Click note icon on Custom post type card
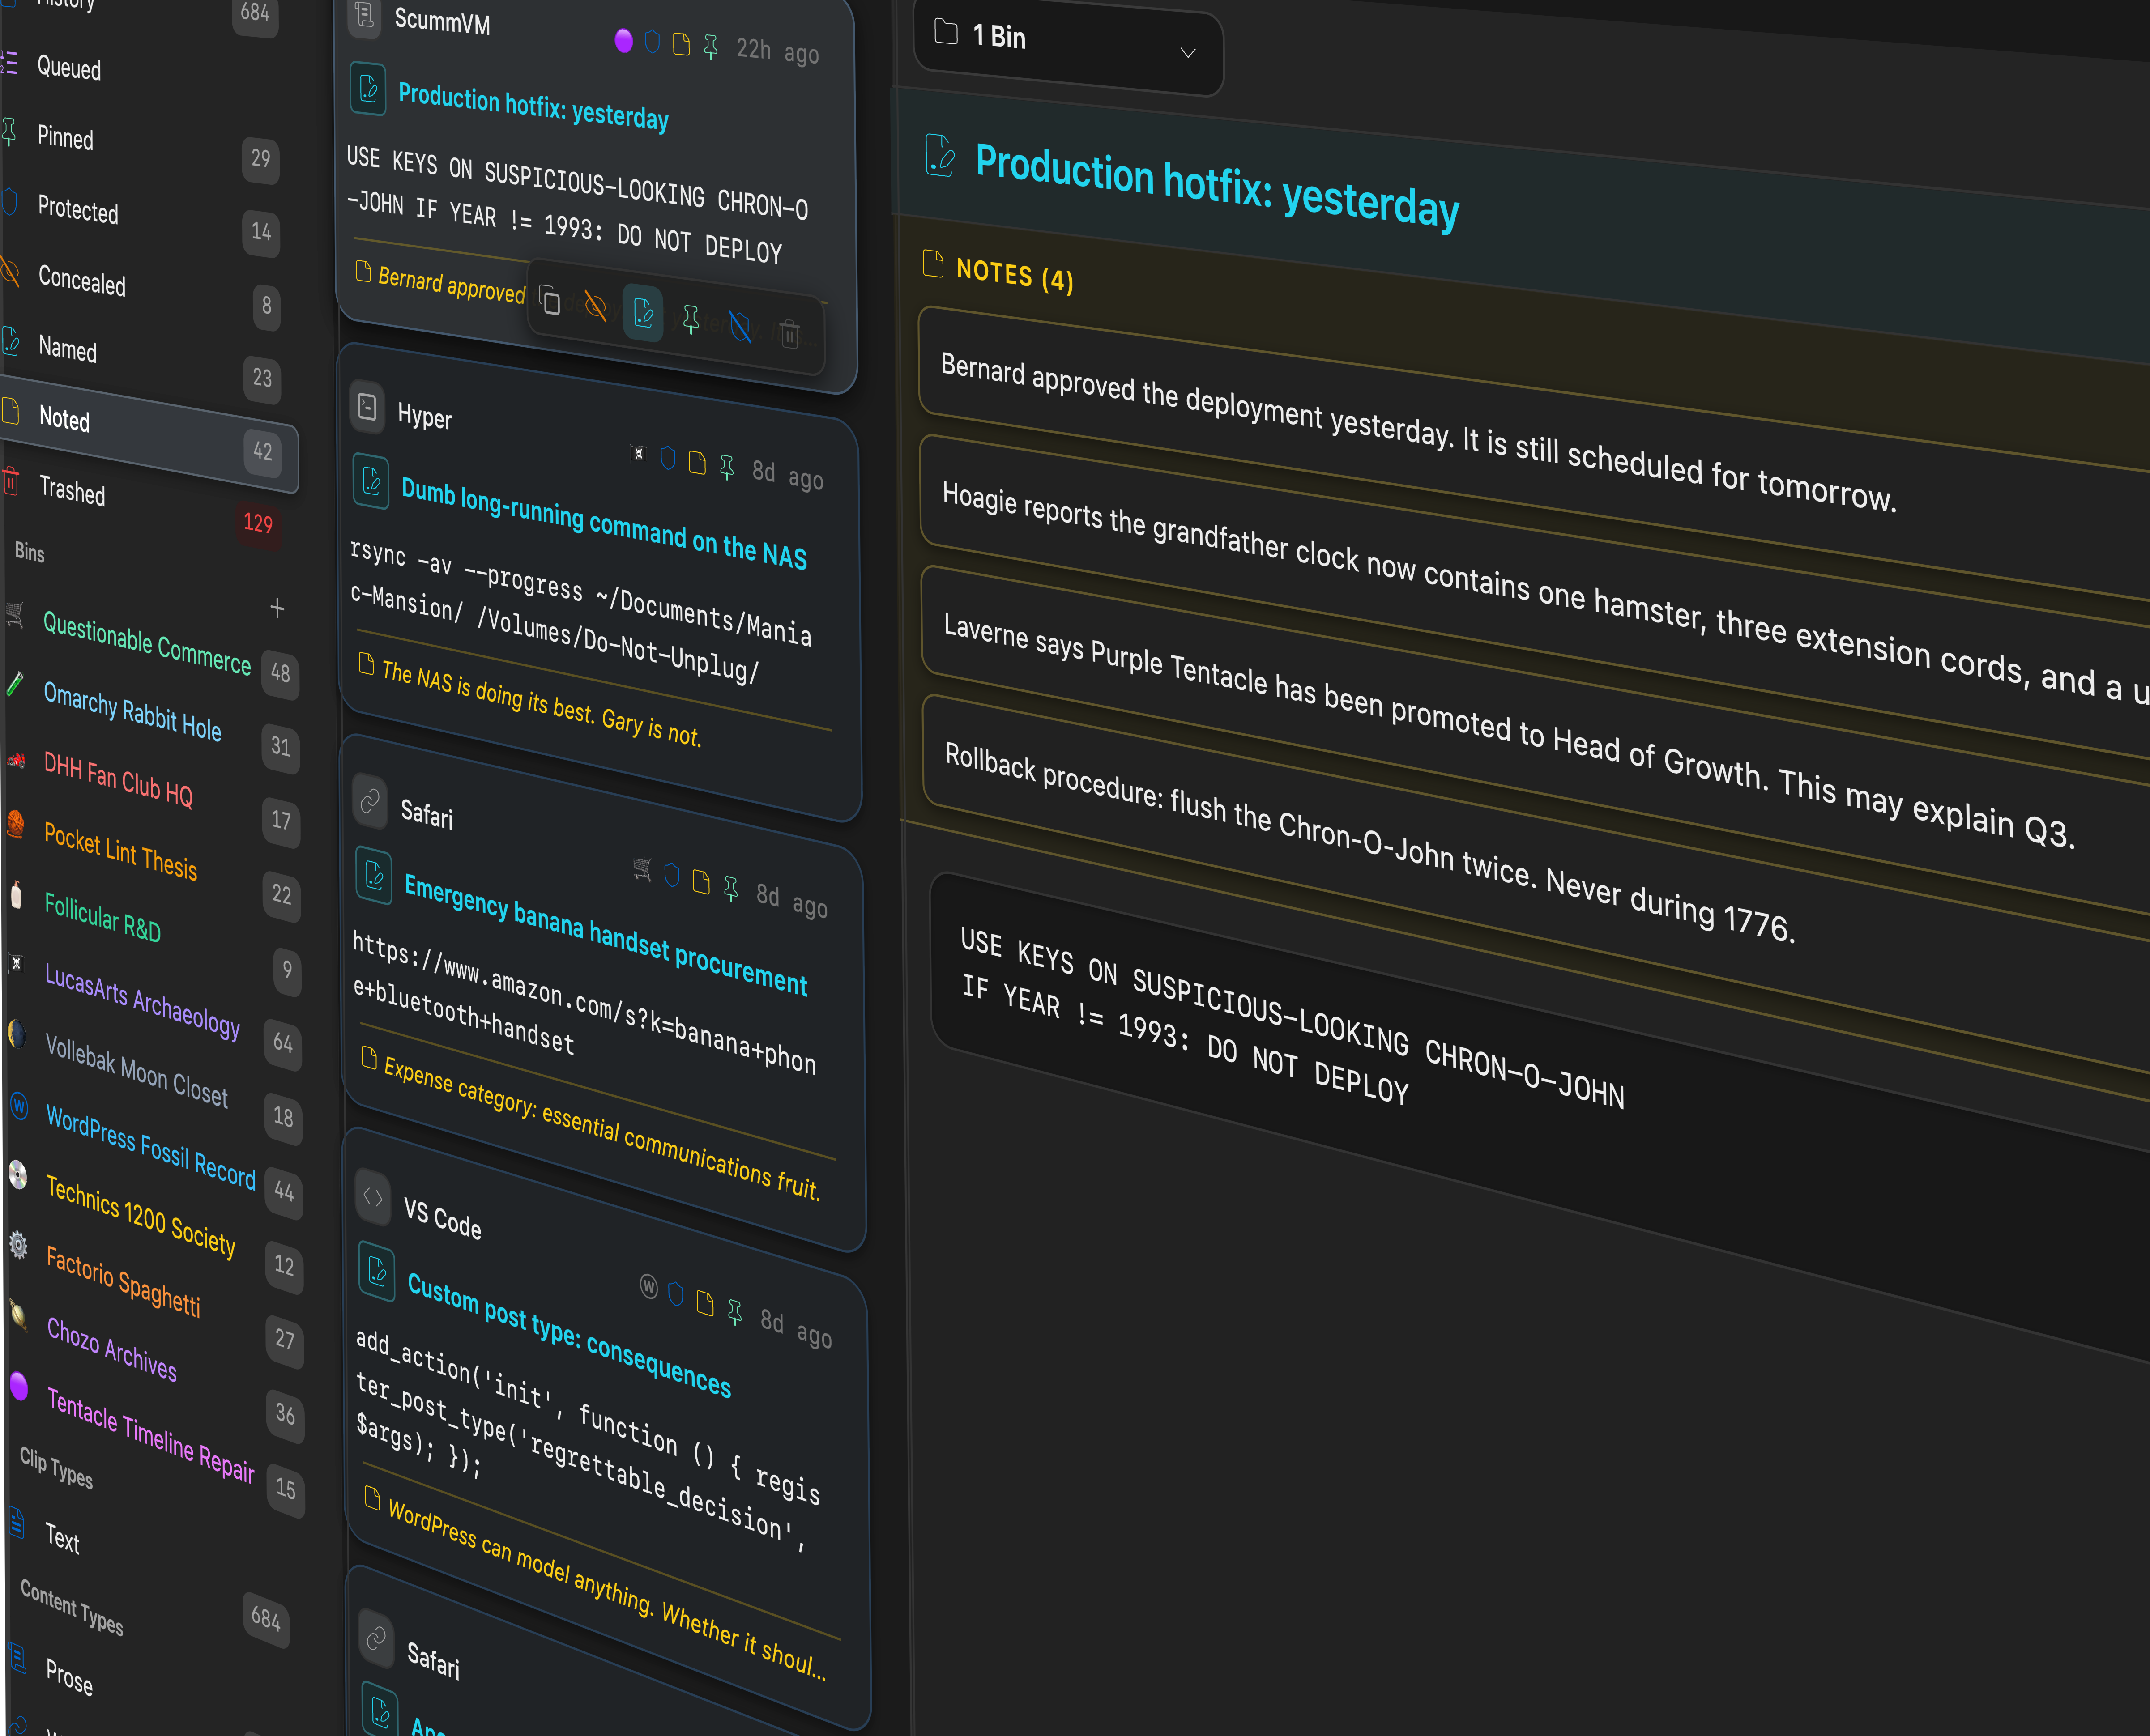2150x1736 pixels. coord(705,1303)
